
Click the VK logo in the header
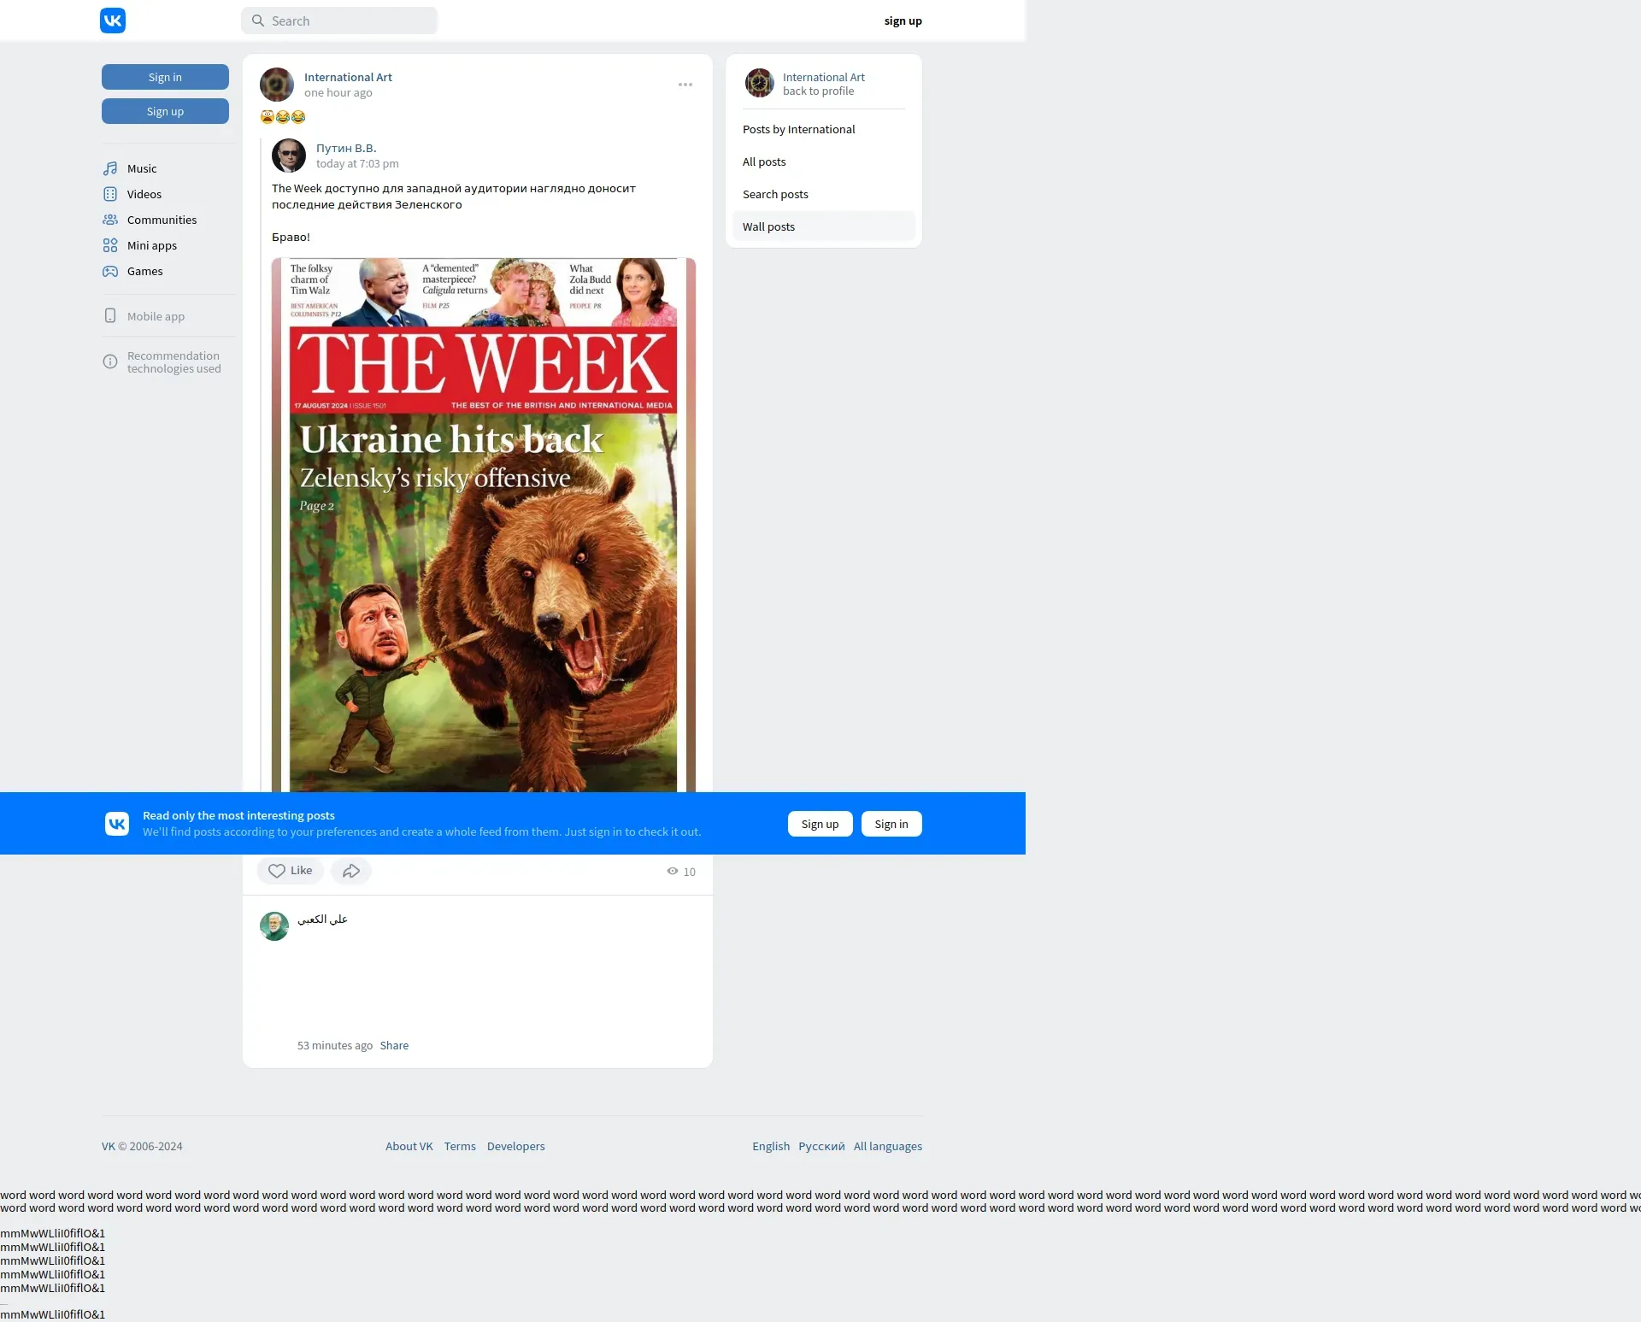113,21
